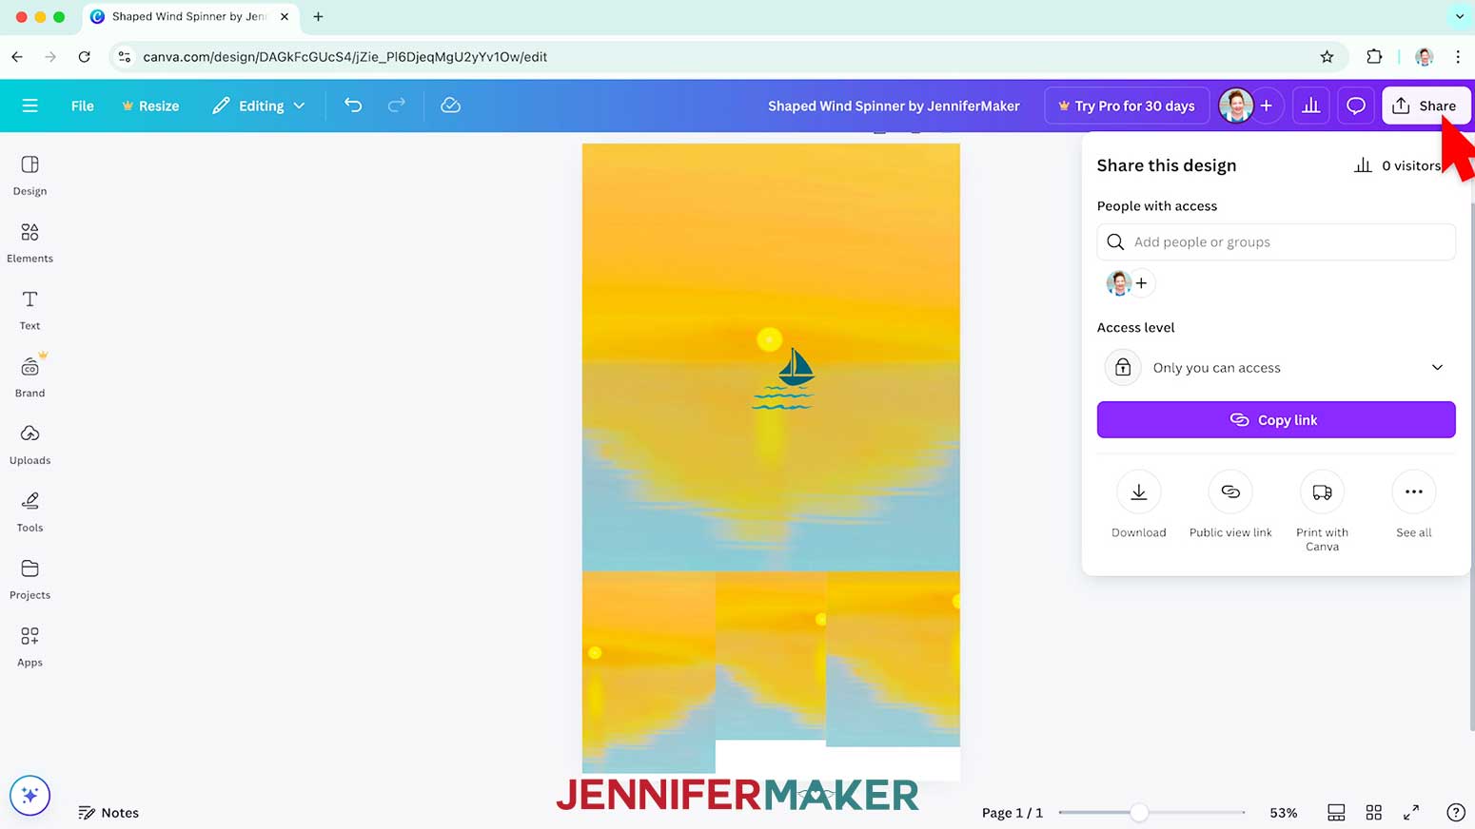The height and width of the screenshot is (829, 1475).
Task: Click Try Pro for 30 days
Action: coord(1127,106)
